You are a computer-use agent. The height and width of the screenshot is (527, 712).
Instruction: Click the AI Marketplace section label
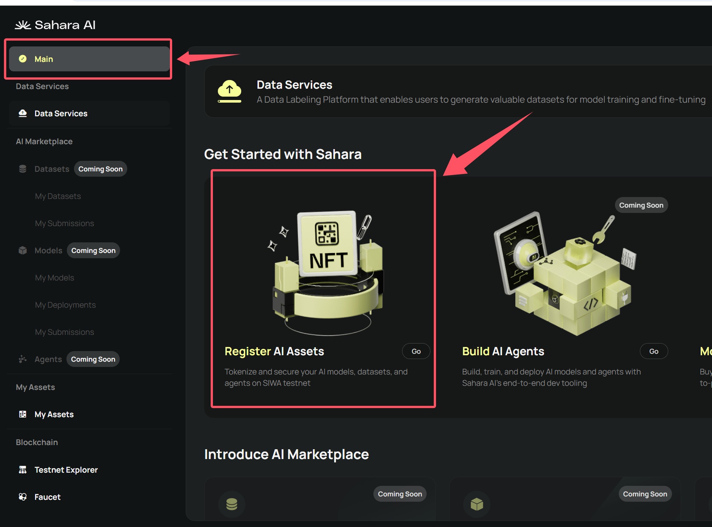coord(44,141)
